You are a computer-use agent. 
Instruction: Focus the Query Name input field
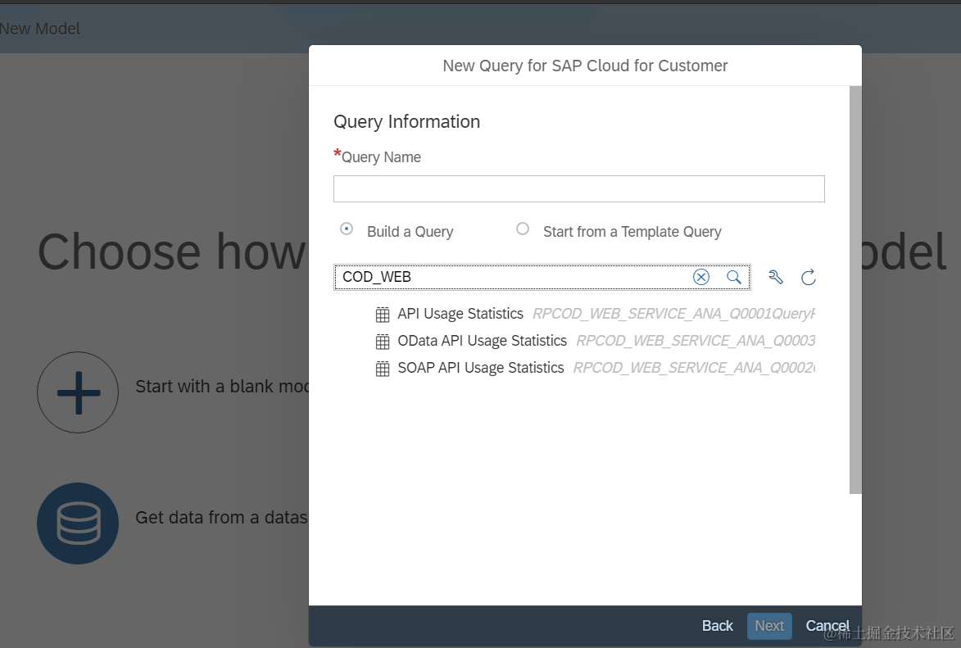coord(578,188)
